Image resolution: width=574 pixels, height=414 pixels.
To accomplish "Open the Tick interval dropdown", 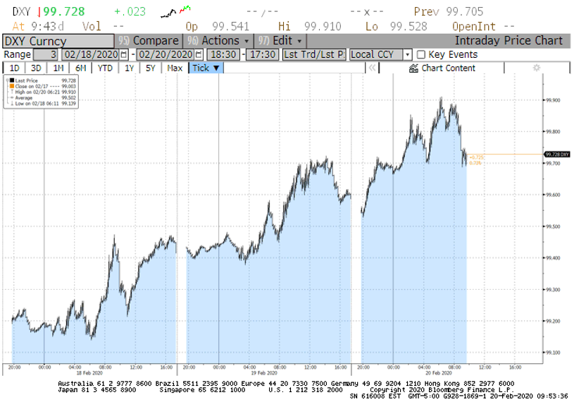I will pos(206,68).
